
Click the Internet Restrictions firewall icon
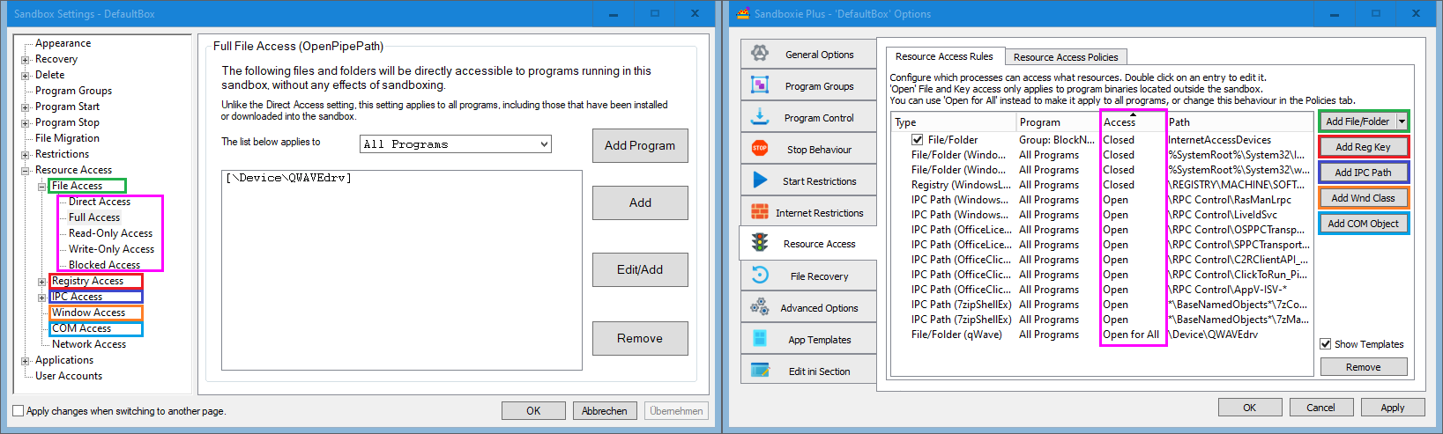760,212
